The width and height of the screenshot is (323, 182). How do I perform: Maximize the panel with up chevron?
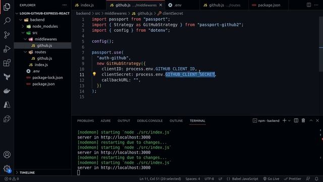311,120
